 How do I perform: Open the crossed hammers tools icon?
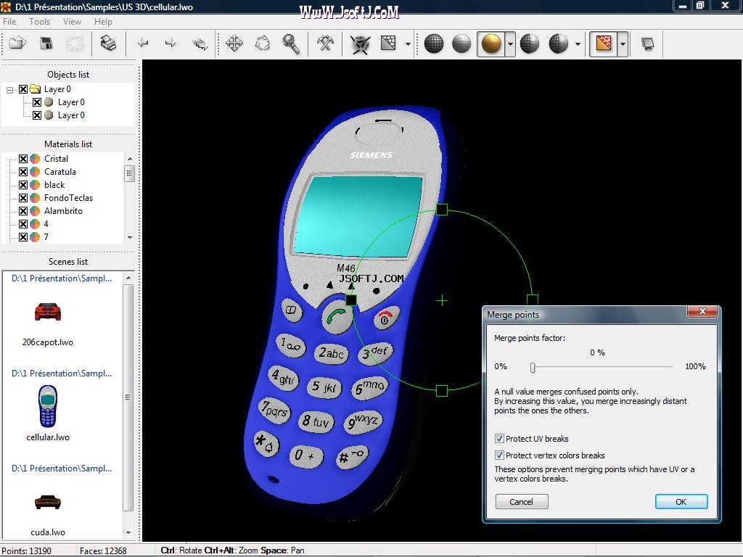pyautogui.click(x=325, y=44)
